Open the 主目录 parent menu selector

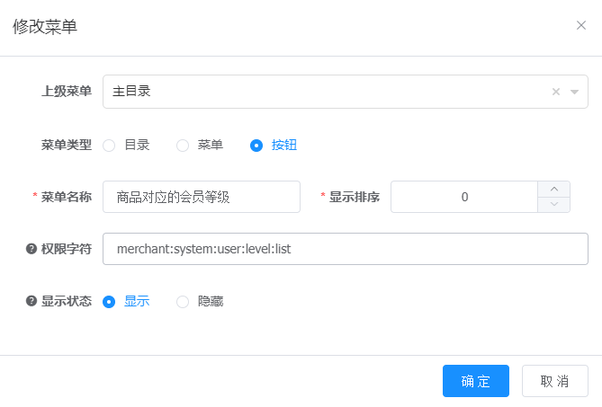pos(346,92)
